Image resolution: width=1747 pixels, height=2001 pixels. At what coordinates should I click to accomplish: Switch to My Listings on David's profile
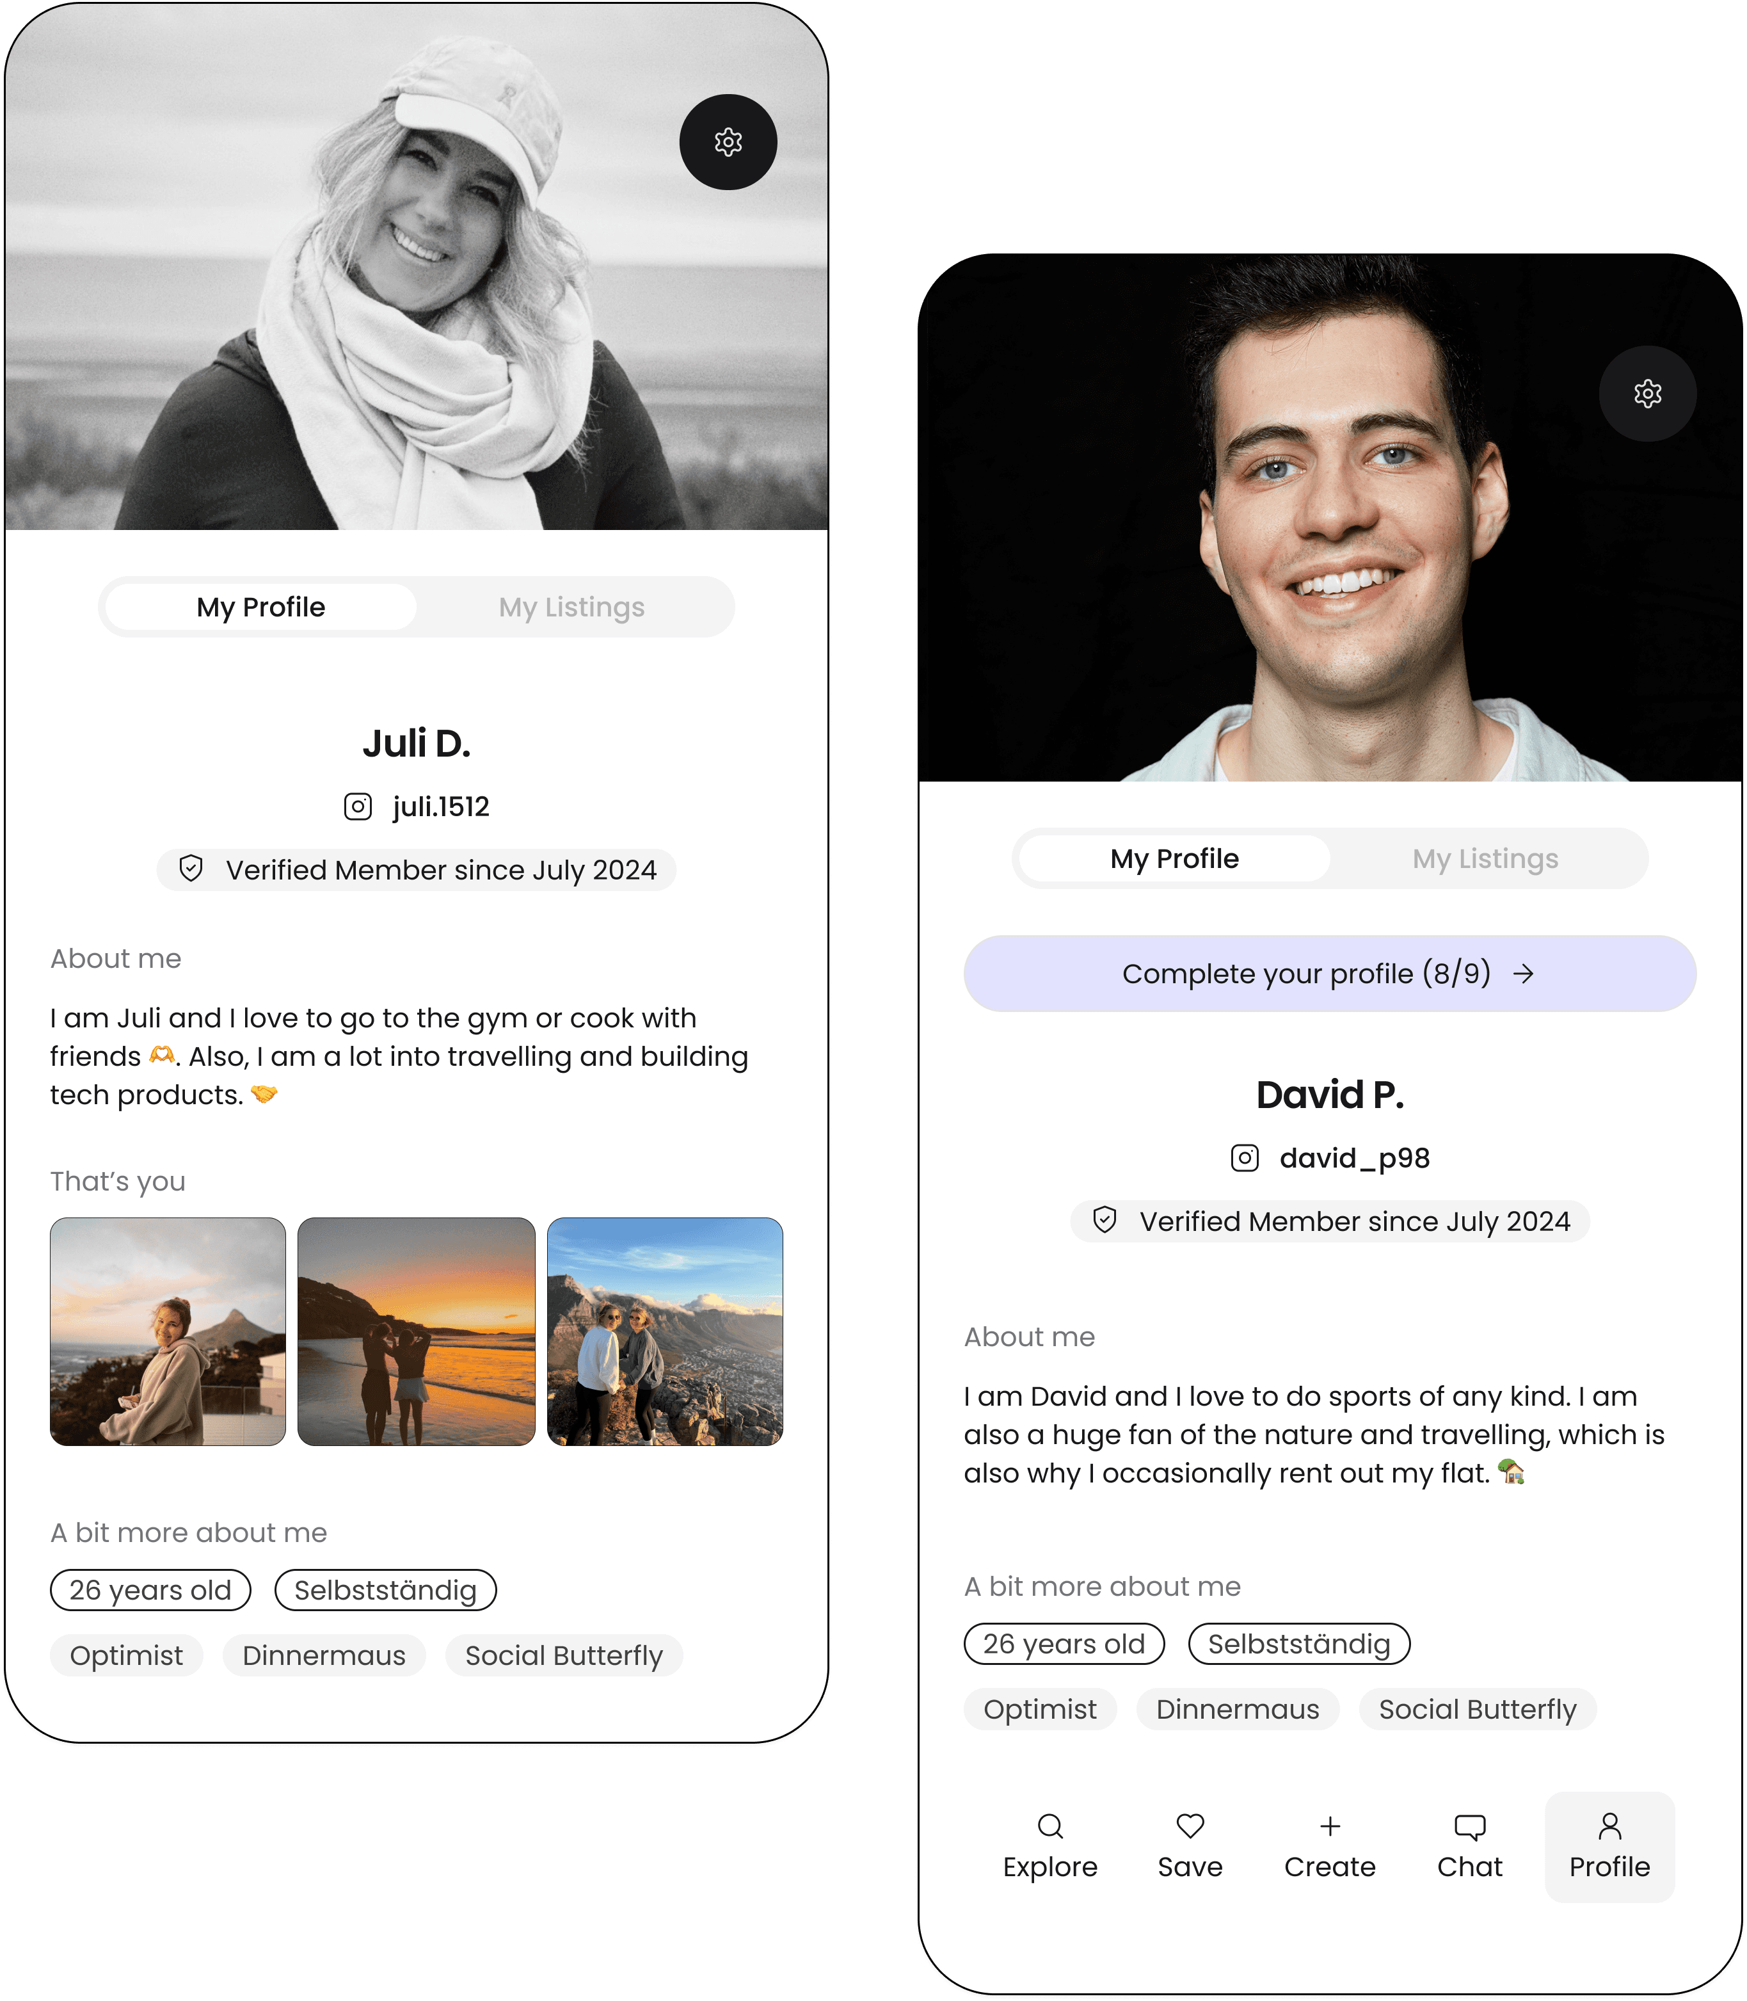[1485, 859]
